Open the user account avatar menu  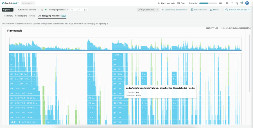[x=247, y=3]
